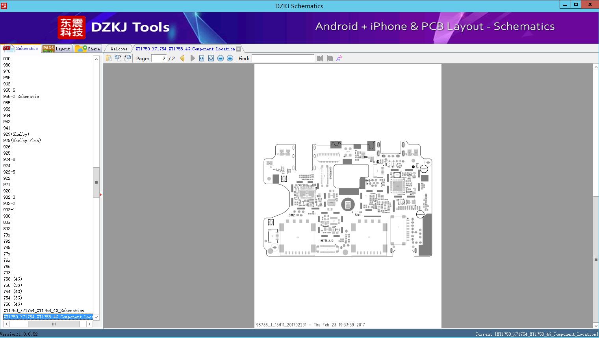Select 754 (3G) list entry
The height and width of the screenshot is (338, 599).
click(13, 298)
